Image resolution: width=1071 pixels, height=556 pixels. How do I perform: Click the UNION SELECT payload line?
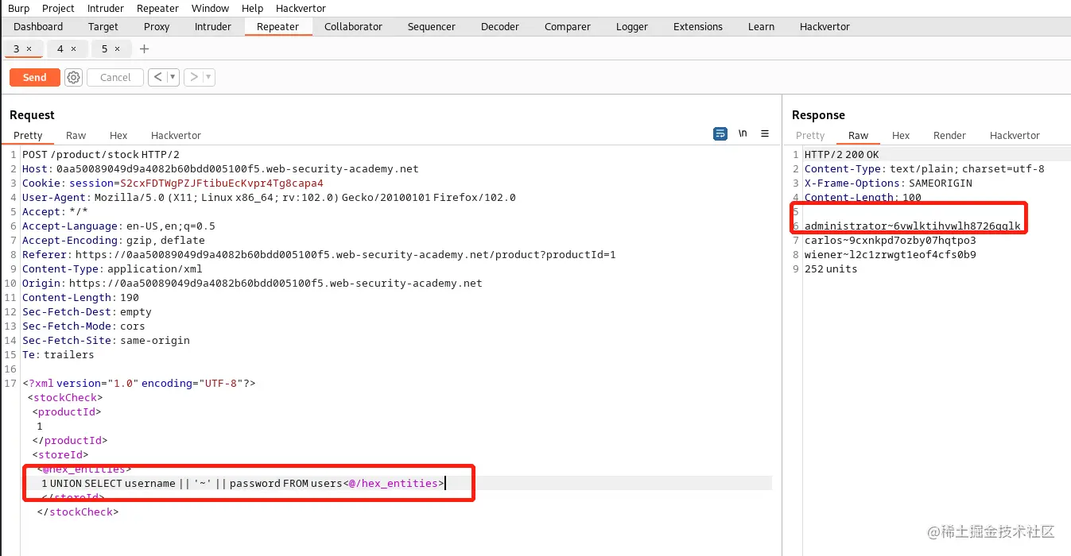pos(243,483)
